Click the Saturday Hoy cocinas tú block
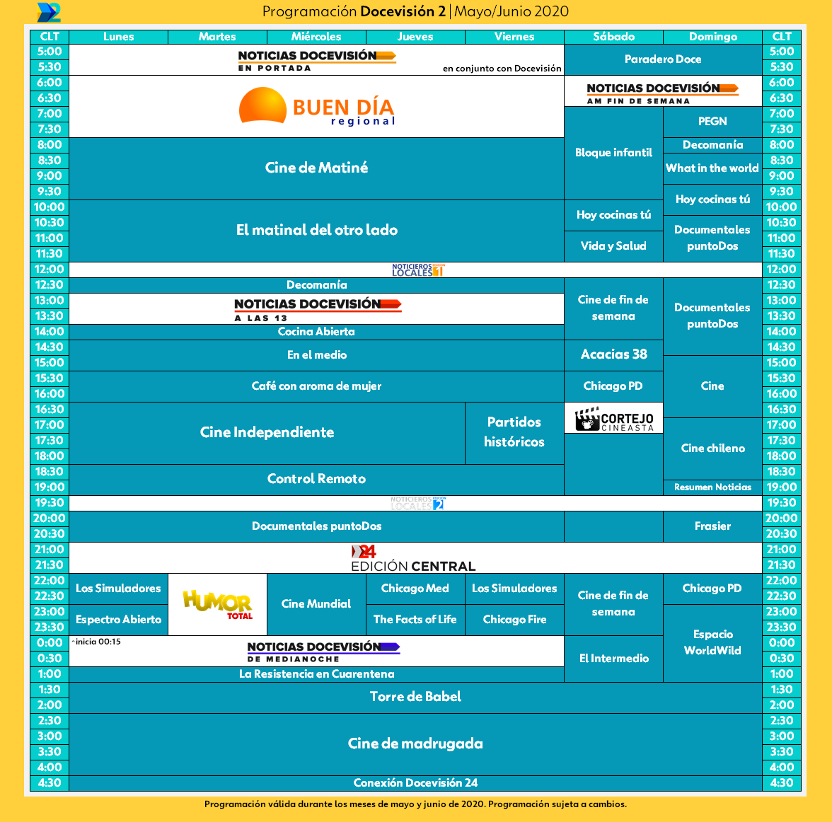The width and height of the screenshot is (832, 822). pyautogui.click(x=614, y=216)
